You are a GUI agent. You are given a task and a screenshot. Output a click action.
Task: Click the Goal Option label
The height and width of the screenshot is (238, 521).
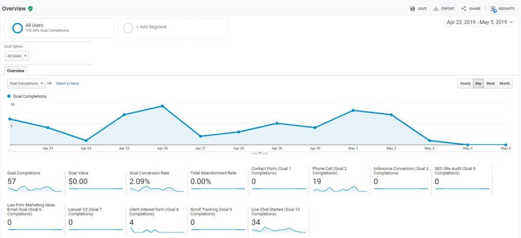(x=14, y=46)
